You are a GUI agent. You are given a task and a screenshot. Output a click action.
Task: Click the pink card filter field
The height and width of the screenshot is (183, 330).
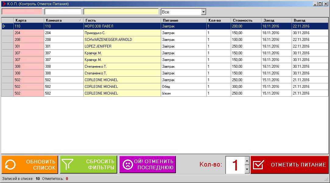(x=22, y=12)
